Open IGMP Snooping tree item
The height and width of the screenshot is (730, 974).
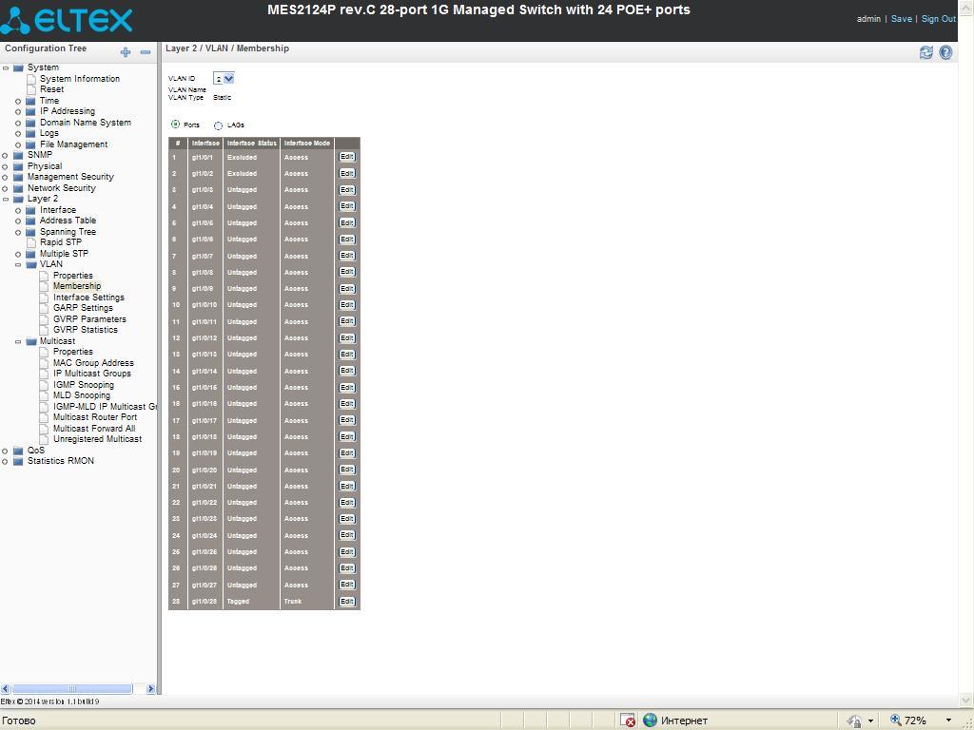84,385
